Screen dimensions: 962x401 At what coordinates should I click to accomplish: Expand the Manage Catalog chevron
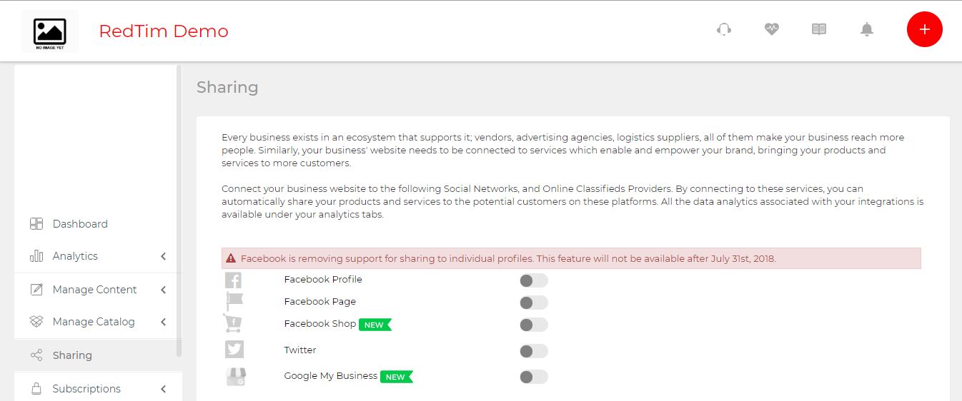pos(163,322)
